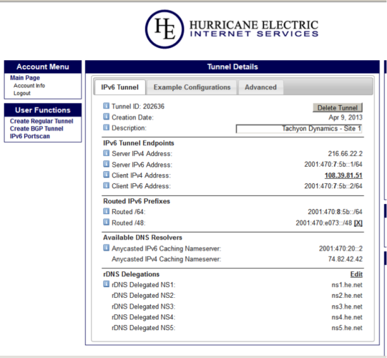Click IPv6 Tunnel Endpoints heading
This screenshot has height=358, width=387.
pyautogui.click(x=139, y=143)
